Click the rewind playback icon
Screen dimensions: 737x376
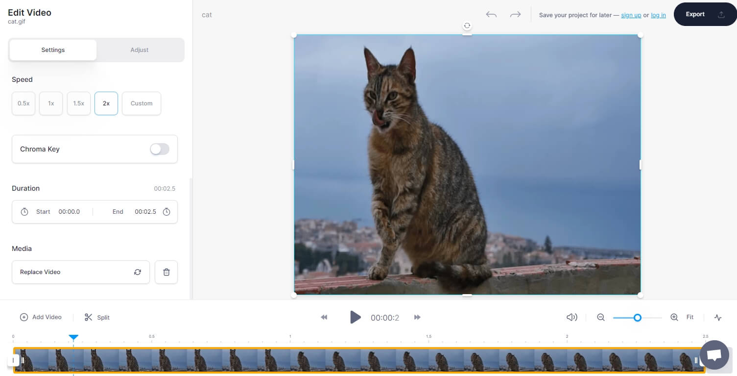coord(324,317)
